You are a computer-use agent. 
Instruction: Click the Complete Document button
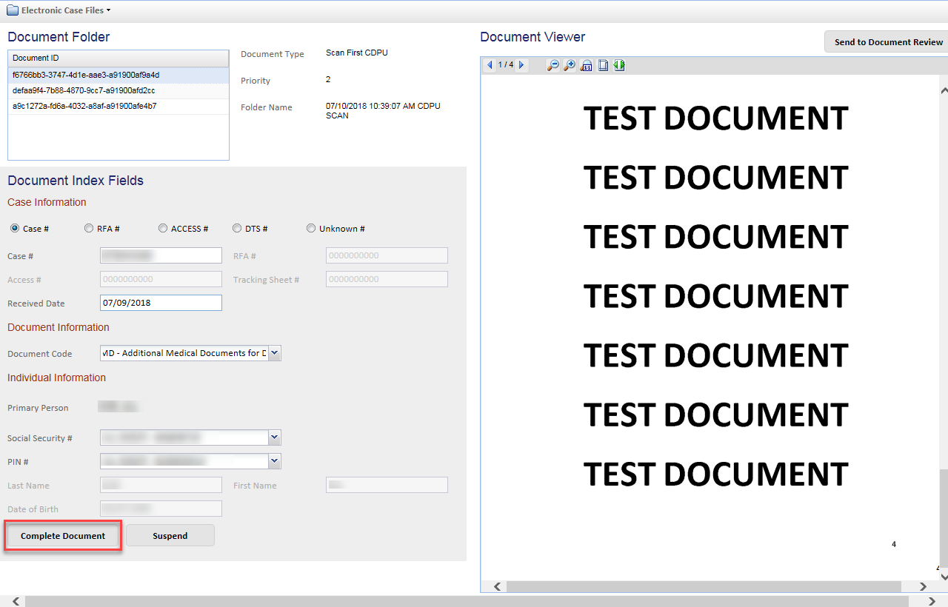point(63,536)
